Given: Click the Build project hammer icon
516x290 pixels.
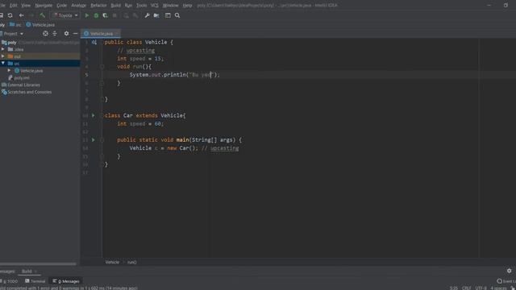Looking at the screenshot, I should [42, 15].
